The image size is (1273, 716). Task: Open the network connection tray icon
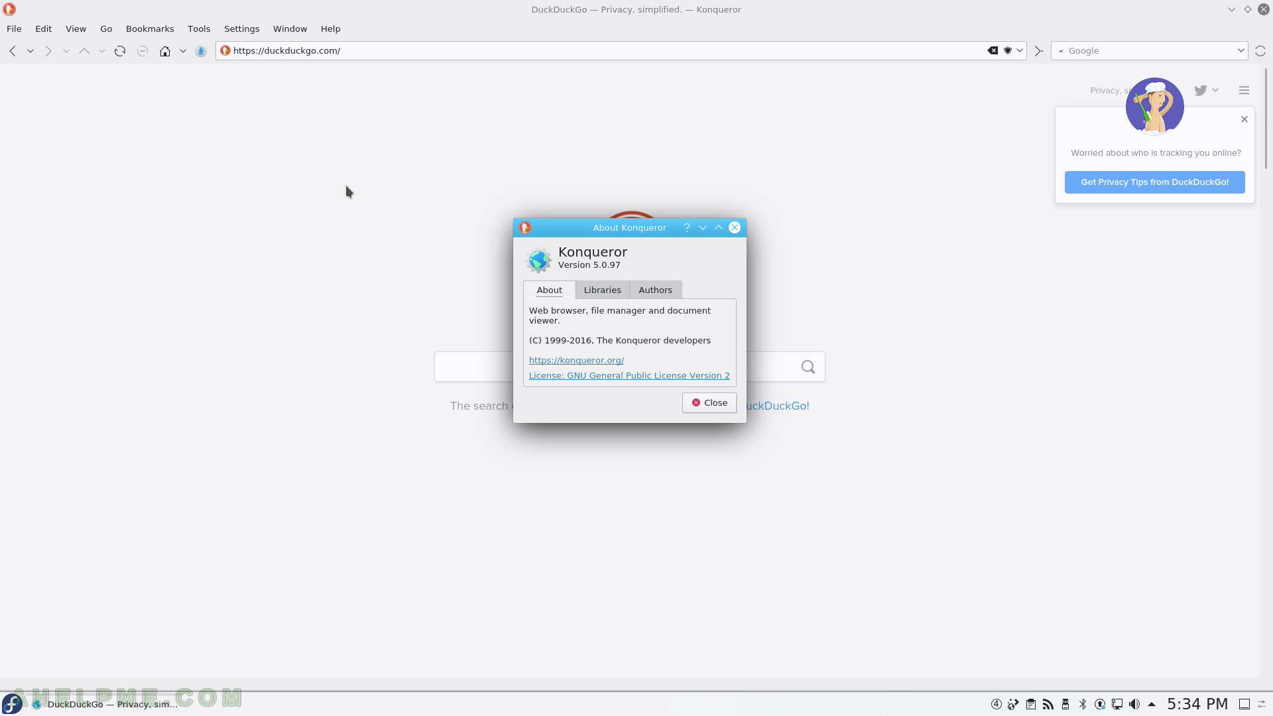point(1117,704)
